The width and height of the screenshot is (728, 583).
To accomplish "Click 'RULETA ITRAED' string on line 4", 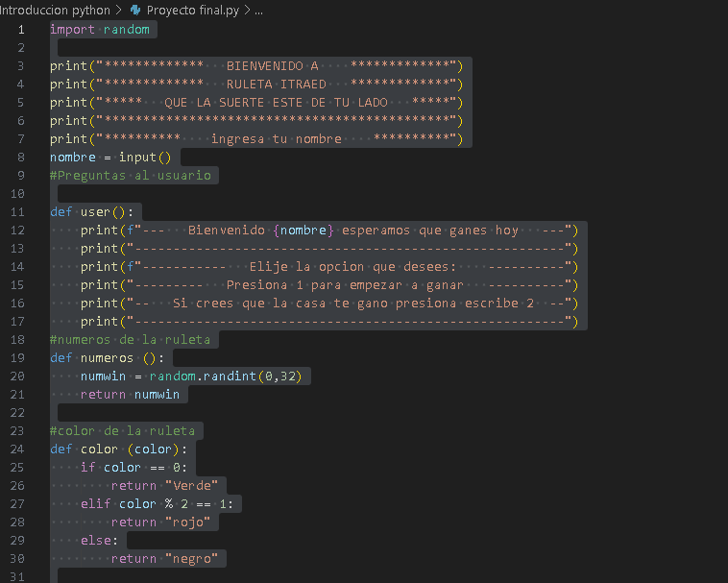I will pyautogui.click(x=277, y=85).
